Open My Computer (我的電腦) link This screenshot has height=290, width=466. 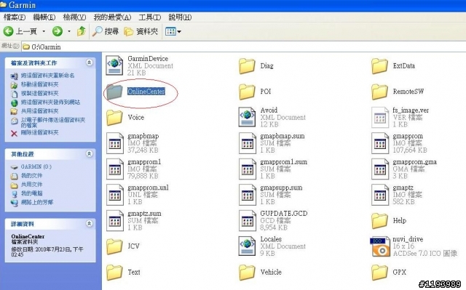(31, 193)
